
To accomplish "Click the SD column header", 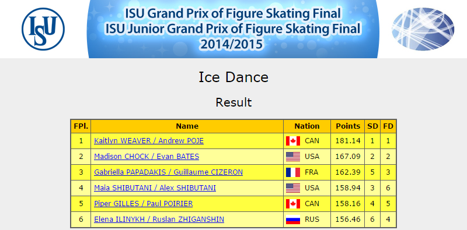I will pyautogui.click(x=372, y=126).
